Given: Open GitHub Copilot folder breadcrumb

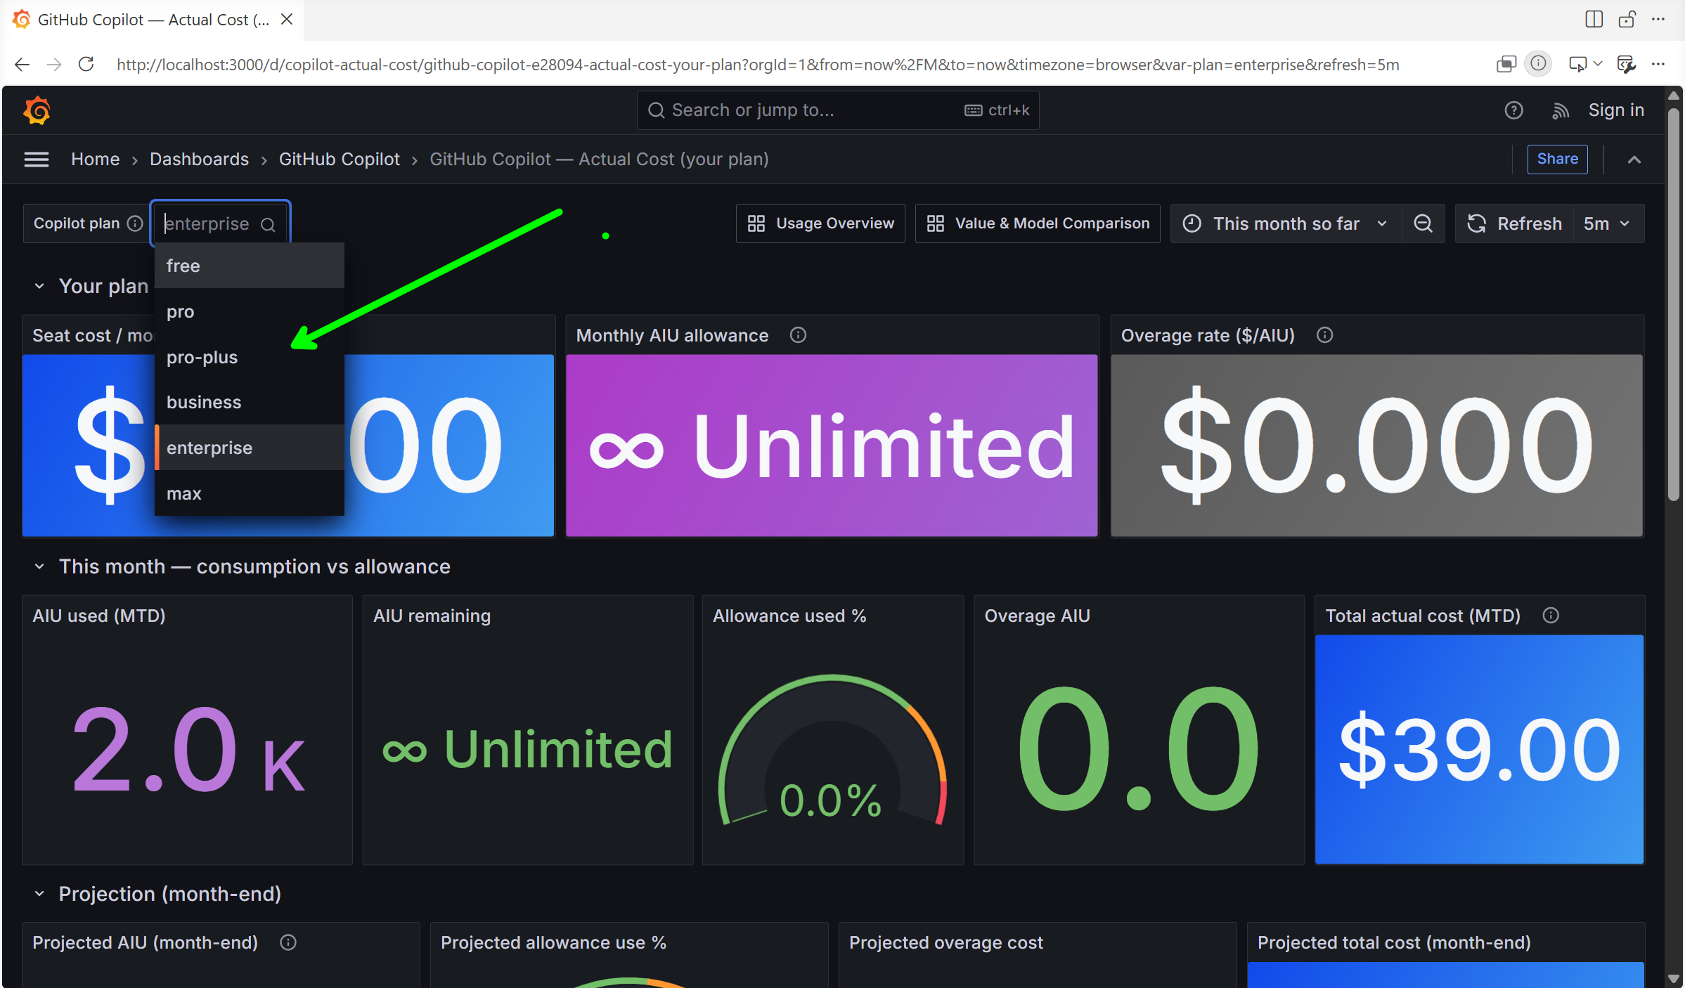Looking at the screenshot, I should (339, 160).
